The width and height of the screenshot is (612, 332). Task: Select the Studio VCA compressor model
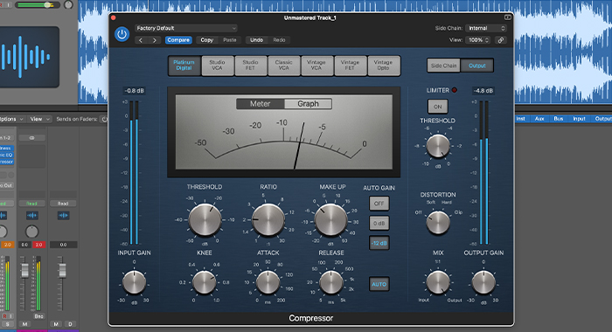click(218, 66)
